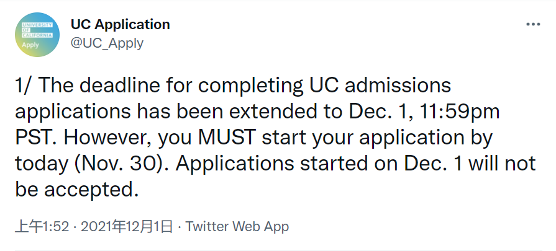Click the phrase UC admissions in tweet
The height and width of the screenshot is (251, 556).
pyautogui.click(x=380, y=86)
